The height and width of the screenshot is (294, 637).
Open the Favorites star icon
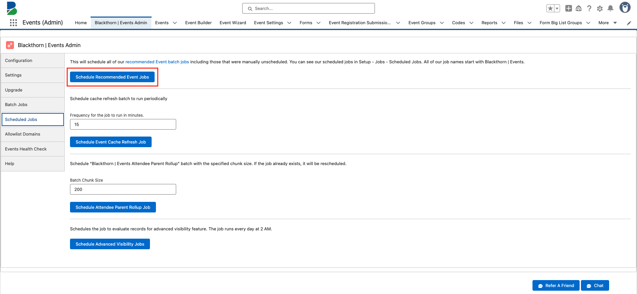click(x=550, y=8)
